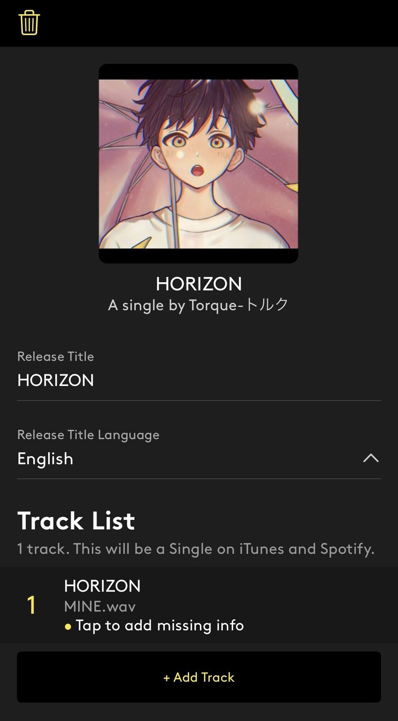Open the HORIZON track entry title

click(102, 586)
